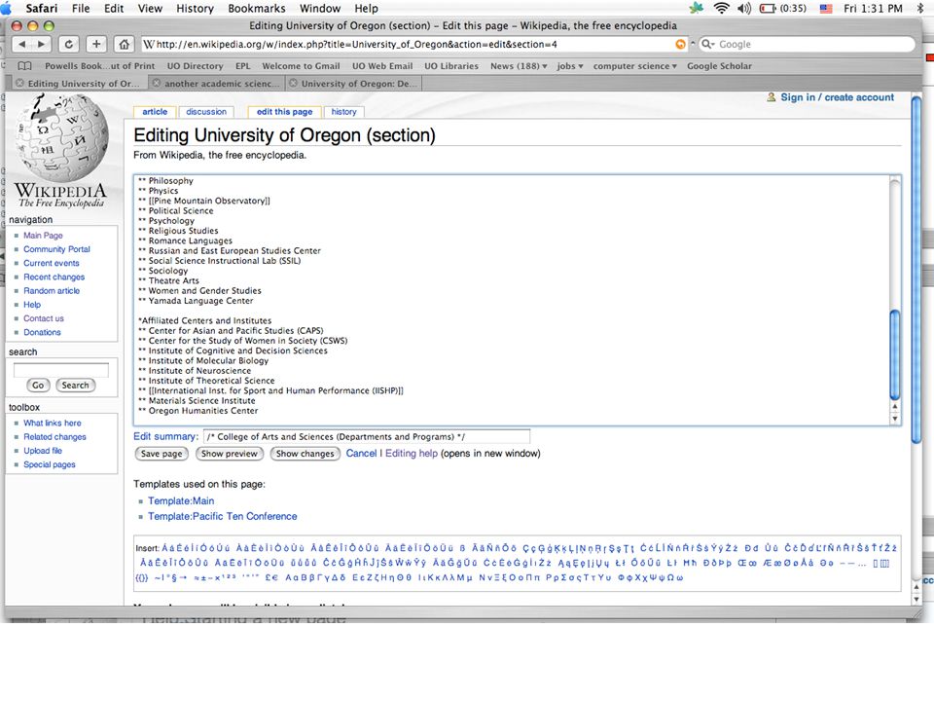Click the Wi-Fi status icon in menu bar
The width and height of the screenshot is (934, 701).
point(721,9)
